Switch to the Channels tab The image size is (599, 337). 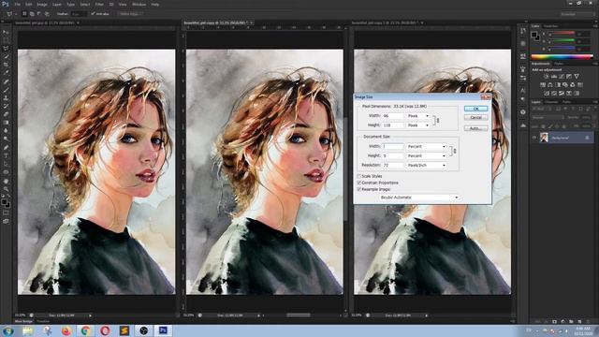point(551,102)
